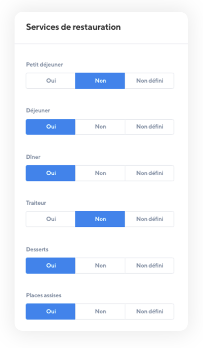This screenshot has height=348, width=203.
Task: Switch Dîner to Non
Action: click(x=100, y=173)
